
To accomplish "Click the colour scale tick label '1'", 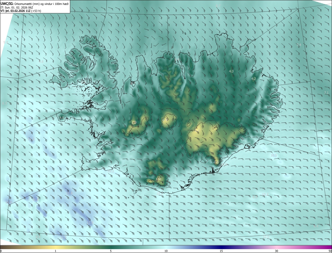I will pyautogui.click(x=56, y=251).
